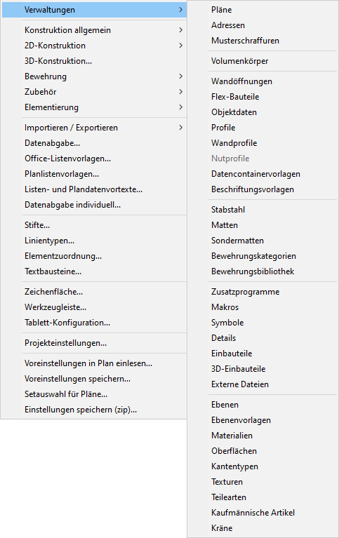Open the Elementierung submenu
The width and height of the screenshot is (339, 538).
click(x=95, y=107)
